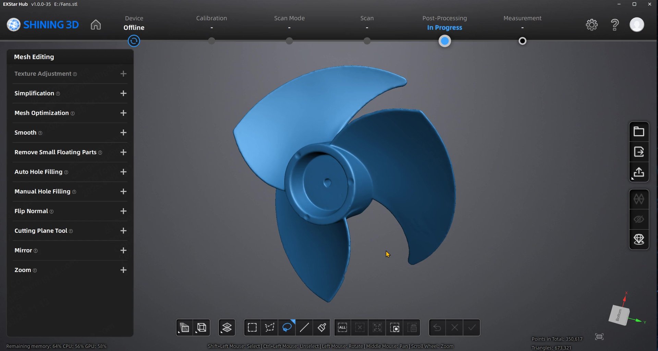Image resolution: width=658 pixels, height=351 pixels.
Task: Open file with the folder icon
Action: pos(639,132)
